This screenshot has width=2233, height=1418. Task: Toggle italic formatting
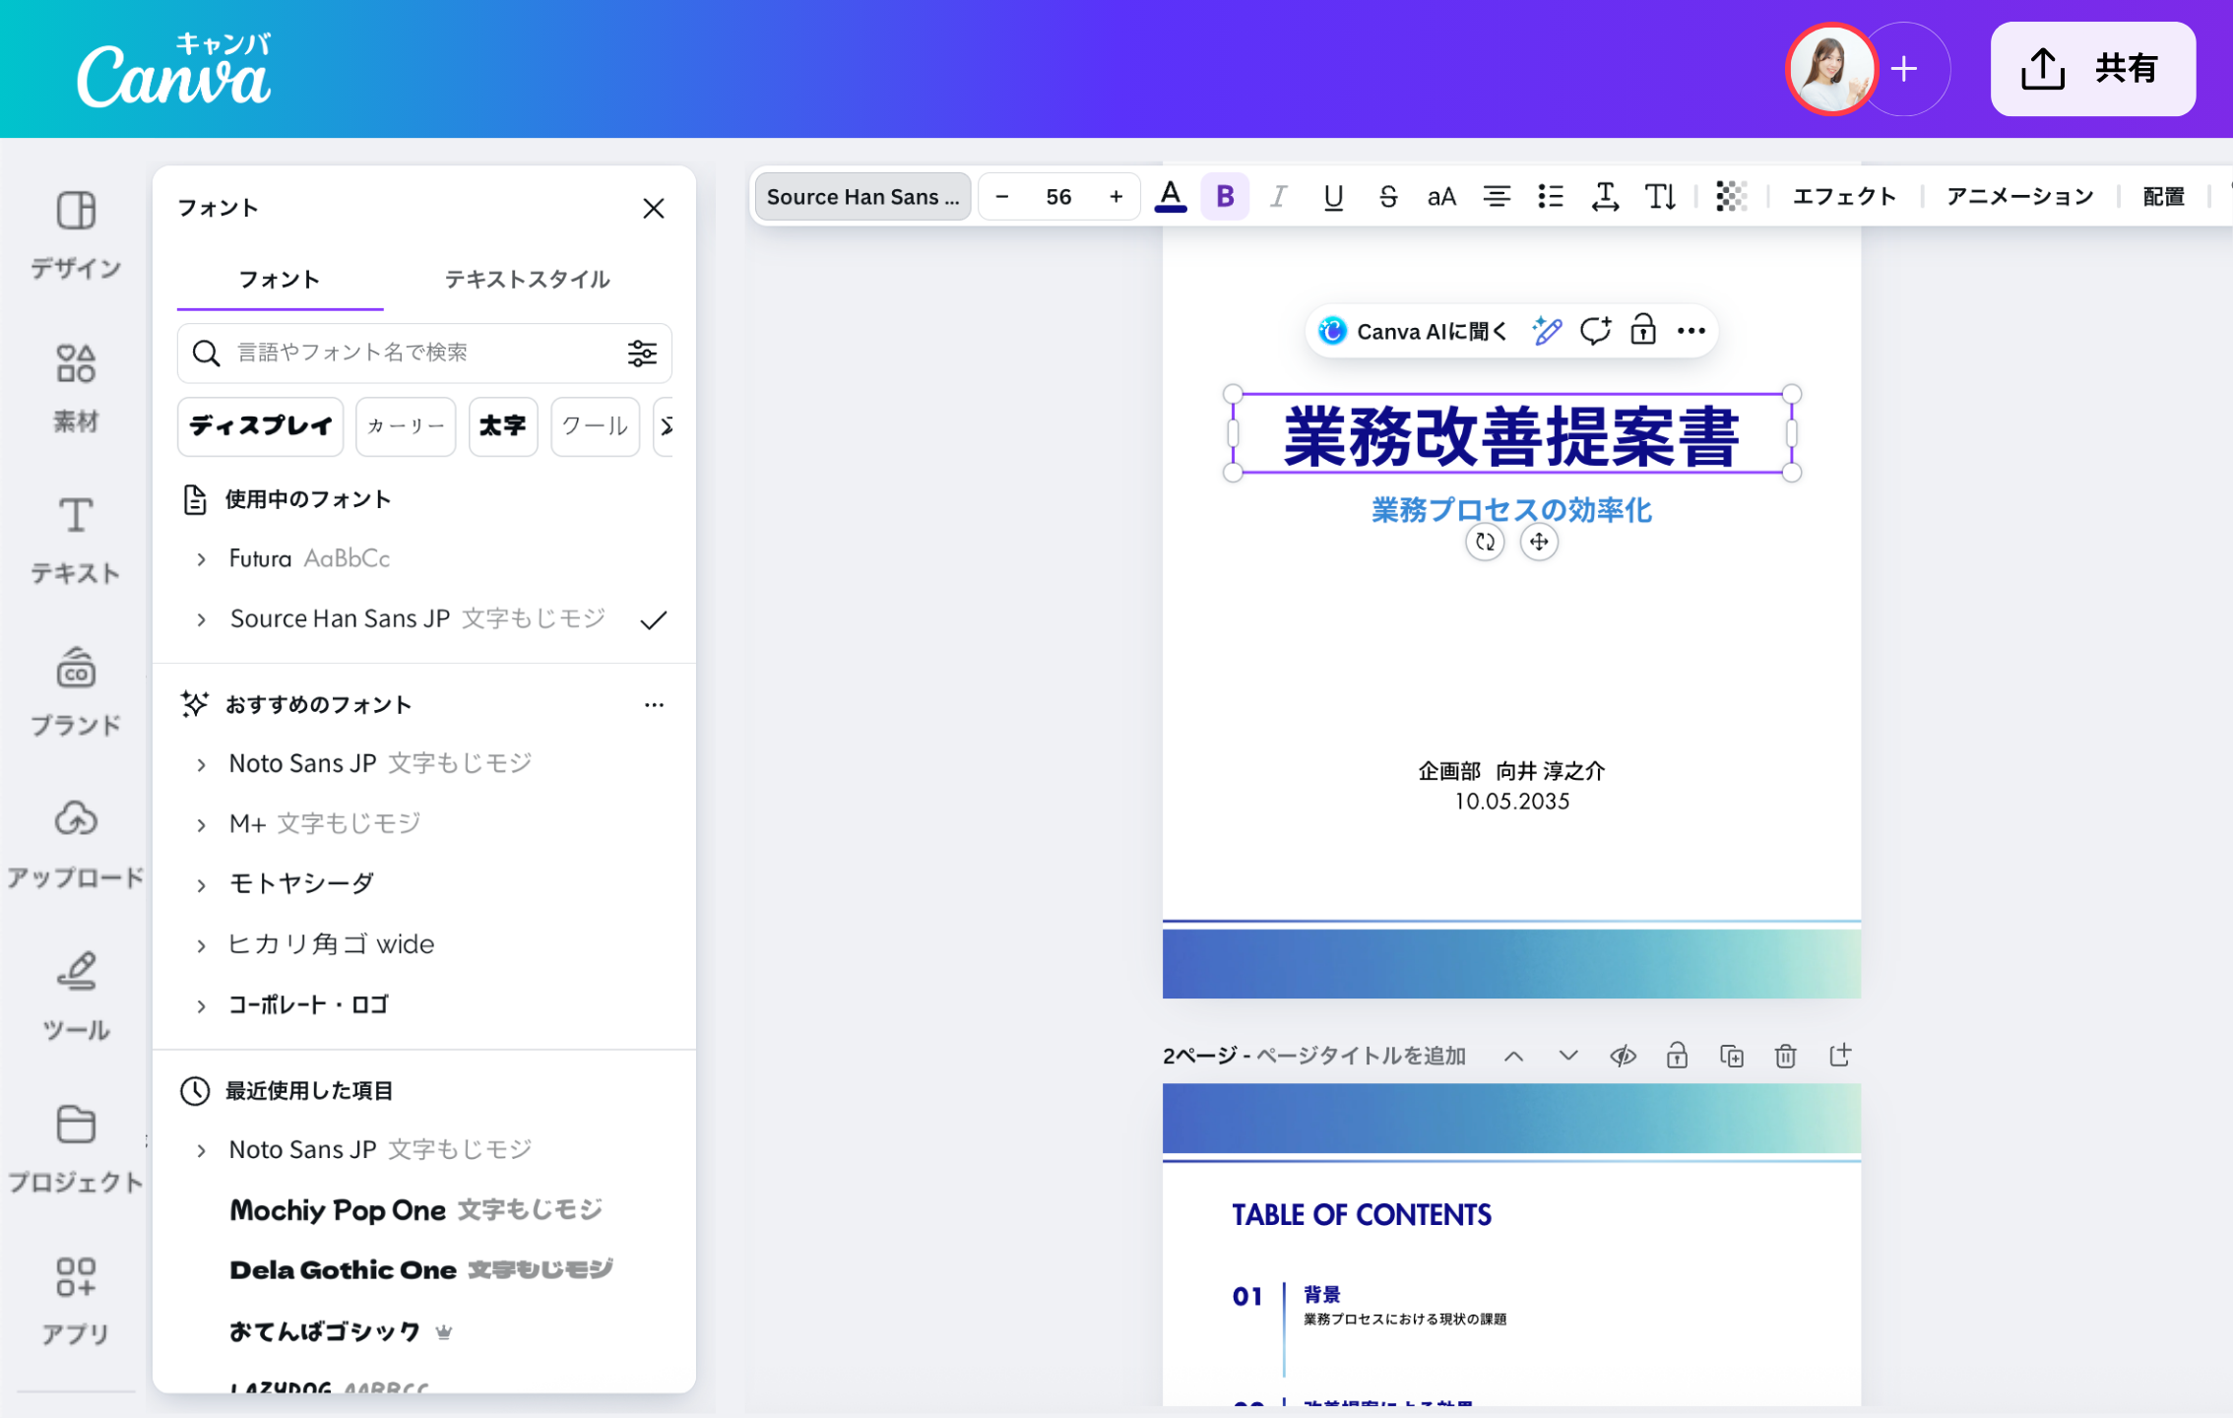[1279, 197]
